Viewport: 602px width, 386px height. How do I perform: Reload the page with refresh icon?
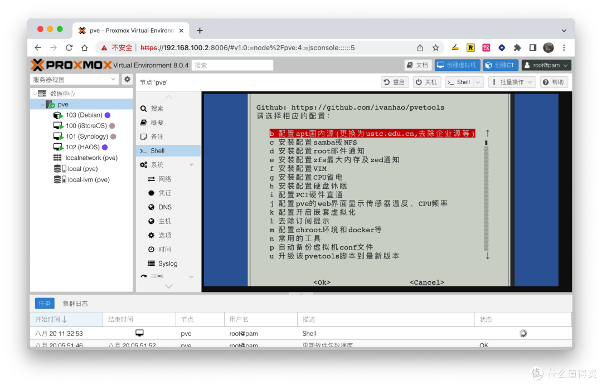69,47
